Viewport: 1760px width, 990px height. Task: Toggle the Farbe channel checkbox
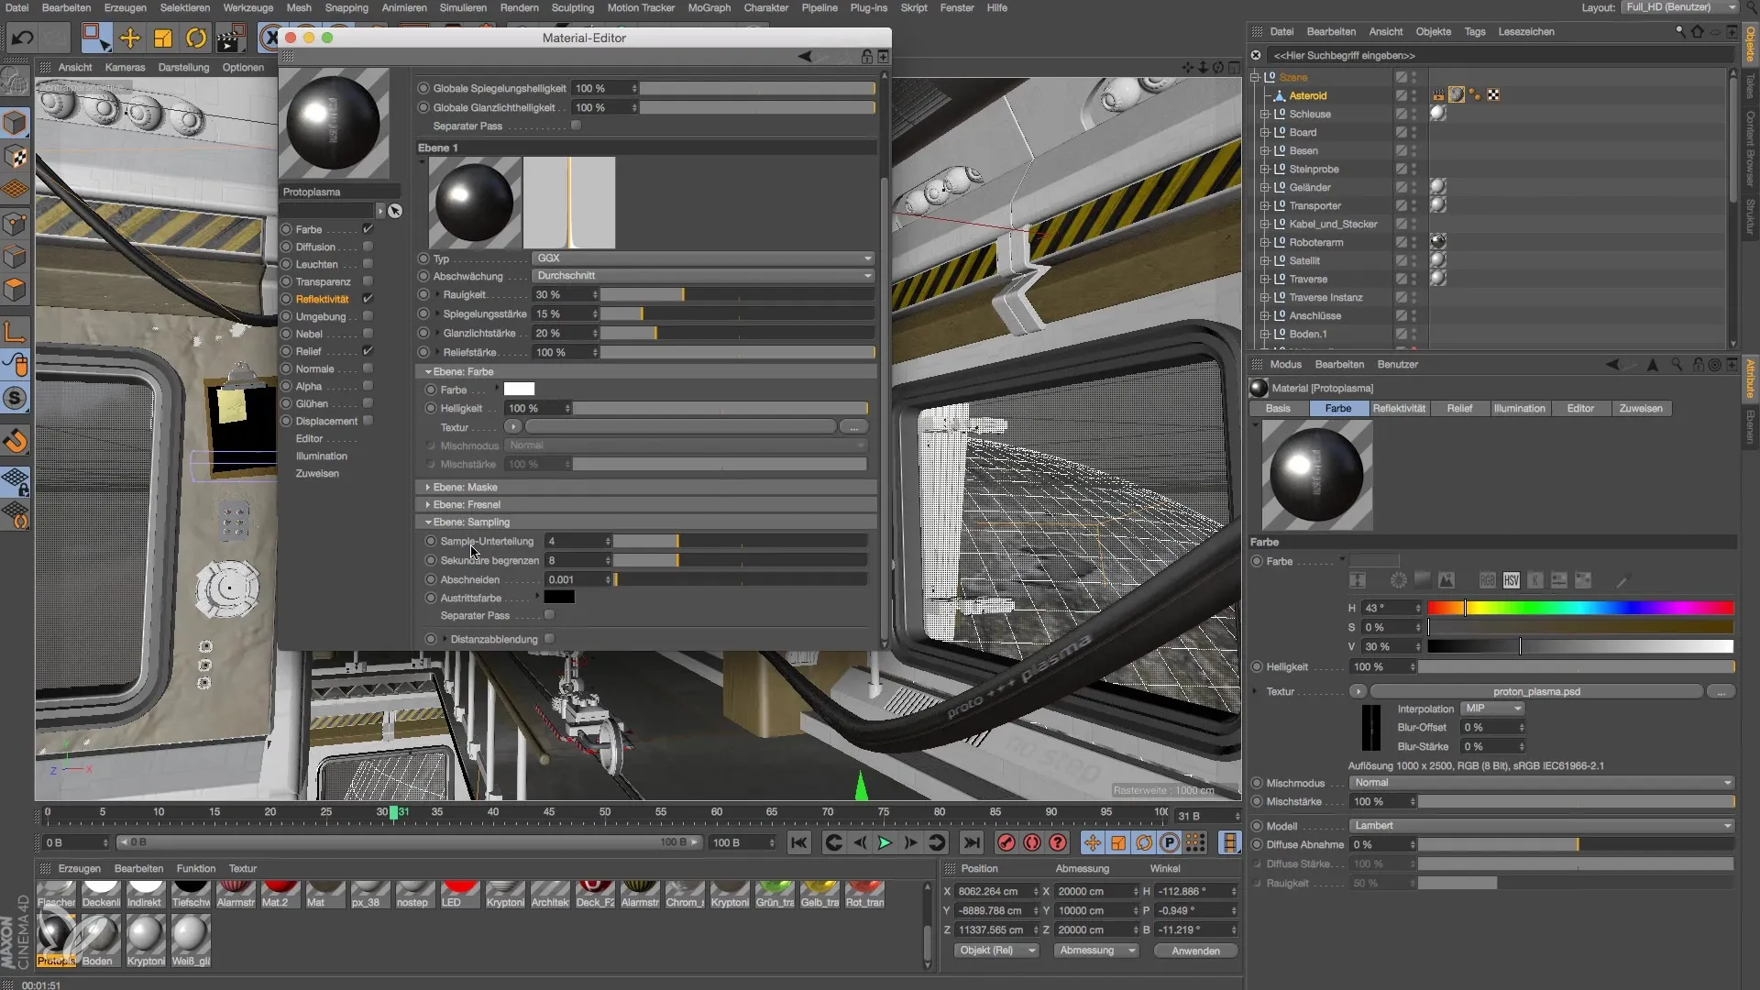pos(368,229)
